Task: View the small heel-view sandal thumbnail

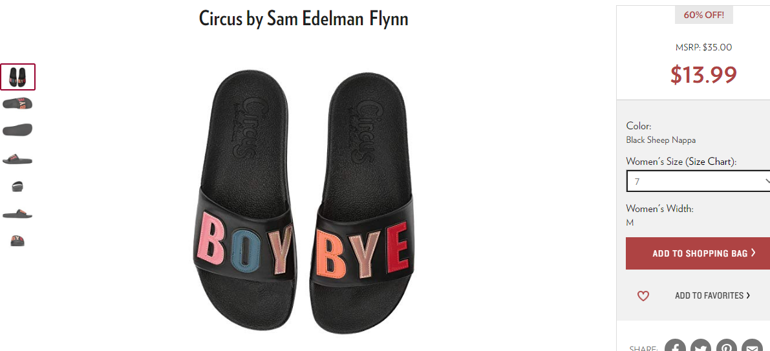Action: [x=17, y=186]
